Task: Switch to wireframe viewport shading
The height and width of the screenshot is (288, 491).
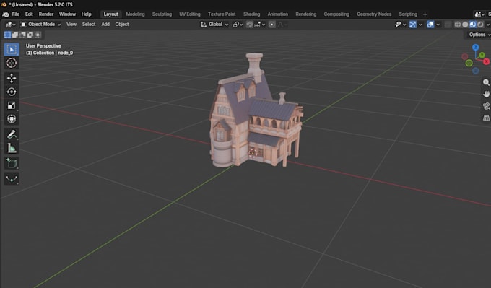Action: click(458, 25)
